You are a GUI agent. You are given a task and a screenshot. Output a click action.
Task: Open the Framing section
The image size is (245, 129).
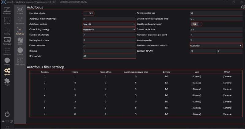7,31
